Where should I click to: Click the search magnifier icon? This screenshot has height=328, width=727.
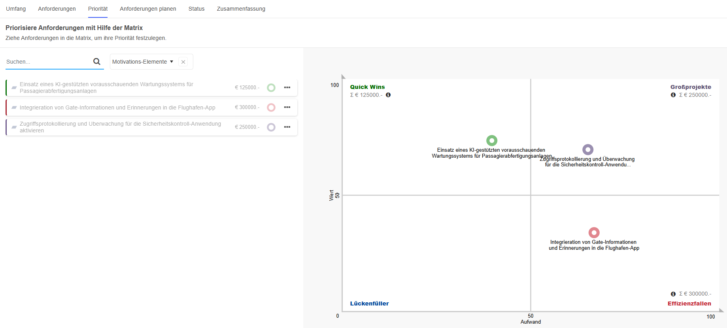pos(96,62)
